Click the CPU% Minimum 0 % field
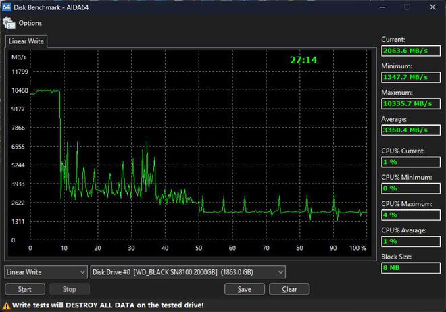The image size is (446, 312). pos(411,188)
